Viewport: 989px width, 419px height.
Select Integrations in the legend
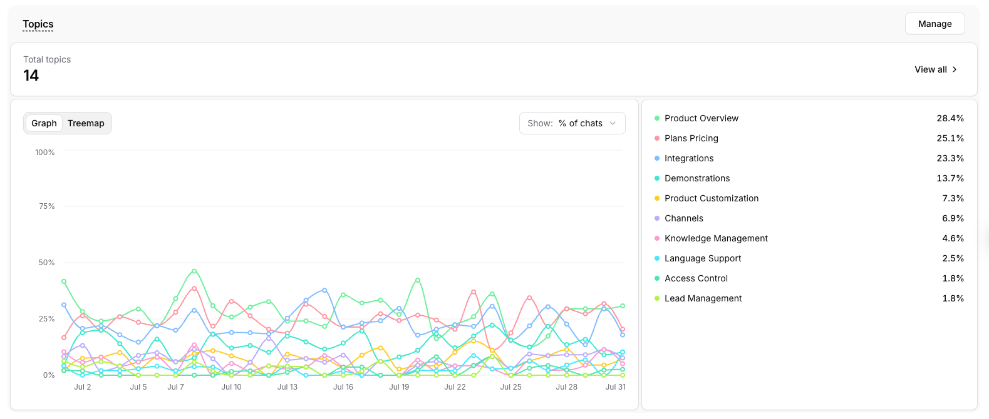coord(689,158)
